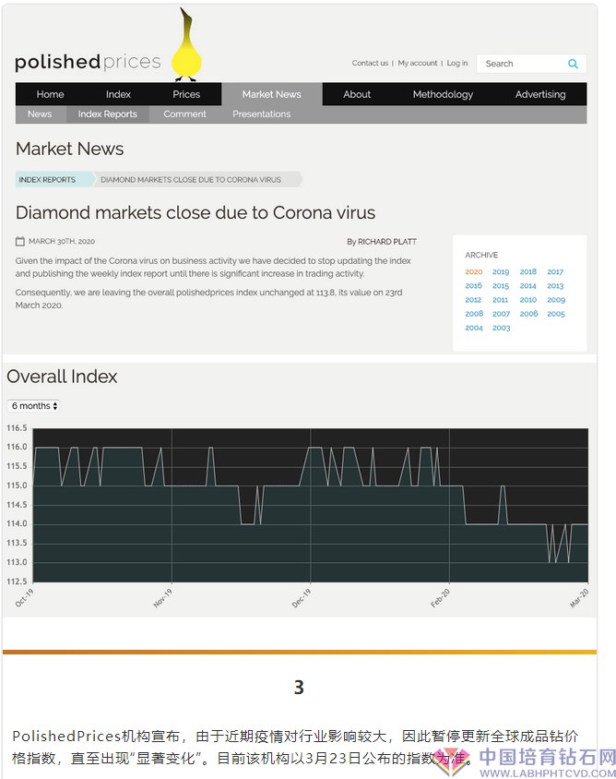
Task: Open the 2018 archive link
Action: 528,271
